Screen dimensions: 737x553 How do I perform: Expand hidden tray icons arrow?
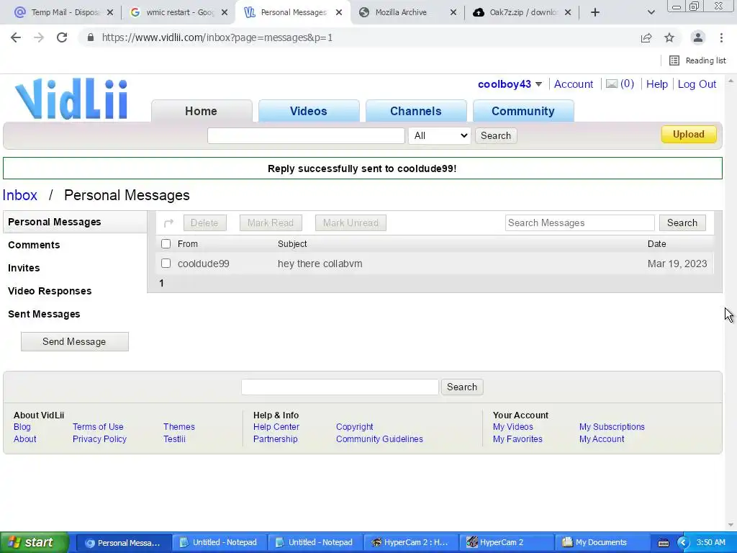tap(683, 543)
